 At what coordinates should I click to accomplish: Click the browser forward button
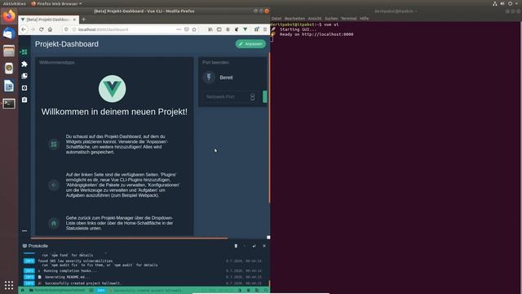[x=33, y=29]
